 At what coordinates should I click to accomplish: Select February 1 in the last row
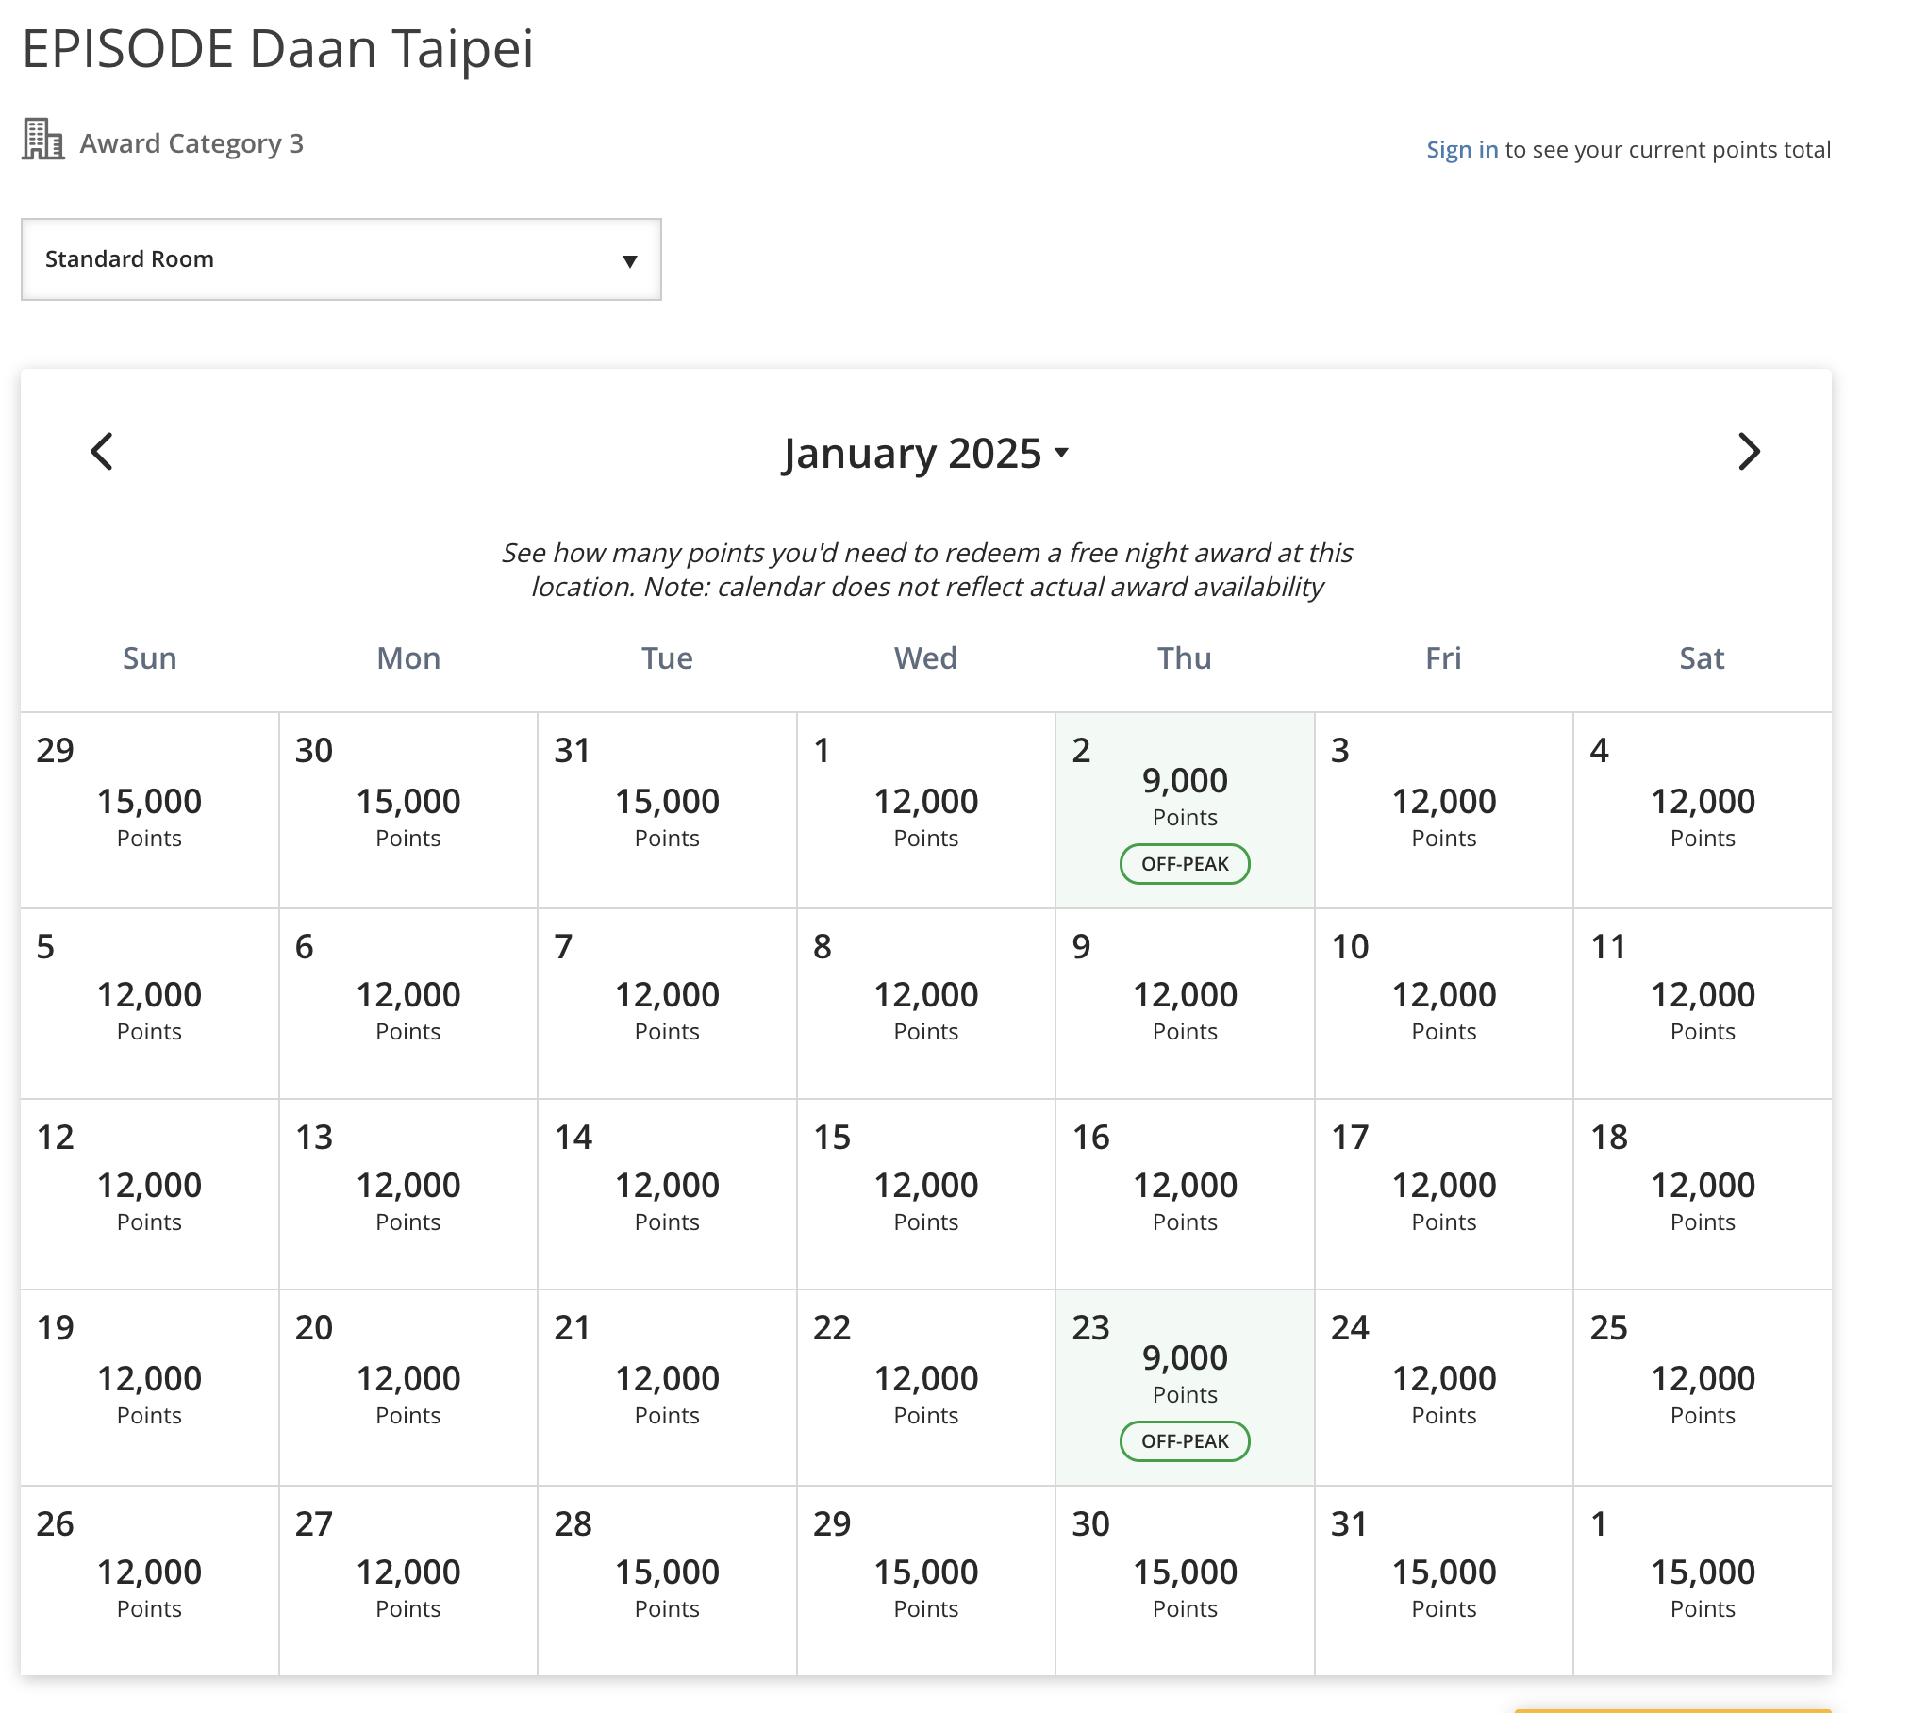click(x=1703, y=1581)
